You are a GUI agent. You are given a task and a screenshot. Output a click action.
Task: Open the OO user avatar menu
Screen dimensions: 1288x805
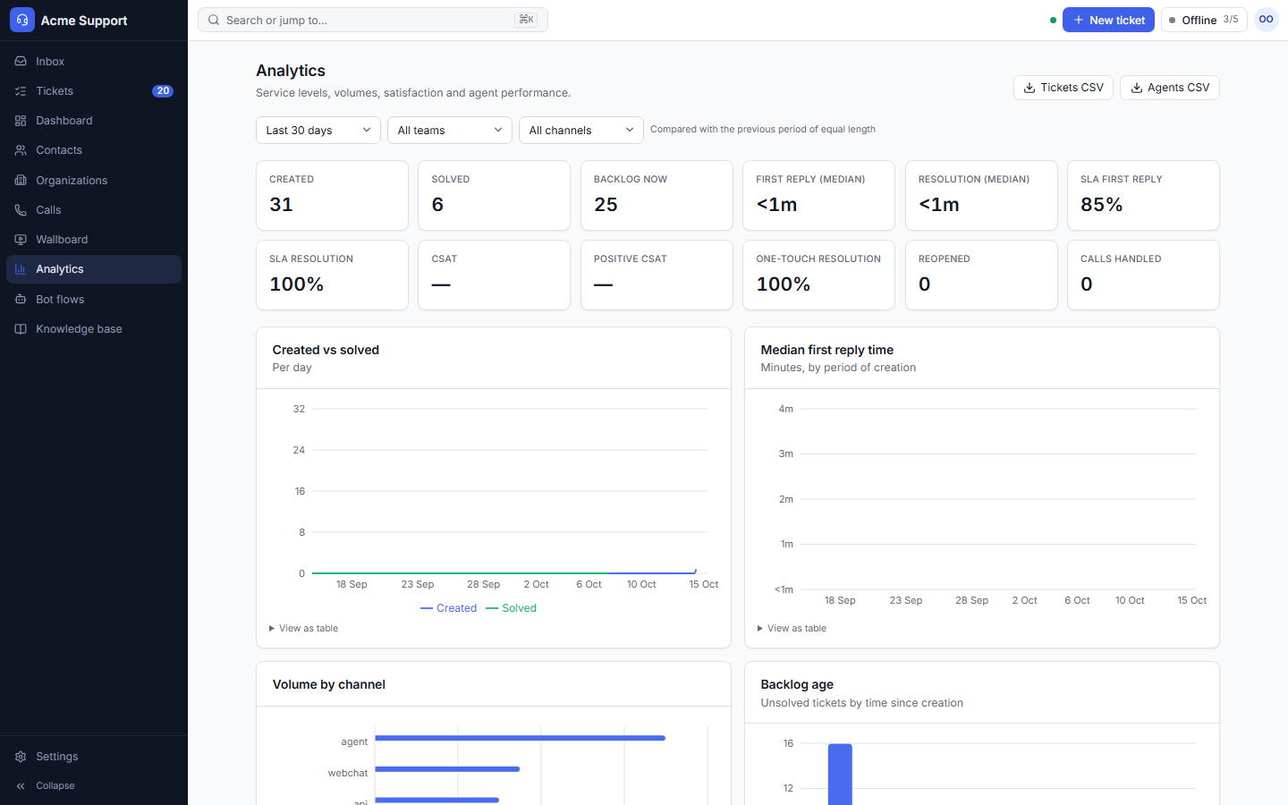(1267, 20)
